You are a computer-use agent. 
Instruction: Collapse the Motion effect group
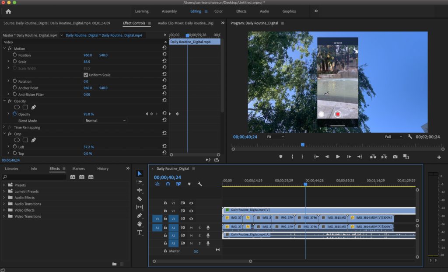4,48
